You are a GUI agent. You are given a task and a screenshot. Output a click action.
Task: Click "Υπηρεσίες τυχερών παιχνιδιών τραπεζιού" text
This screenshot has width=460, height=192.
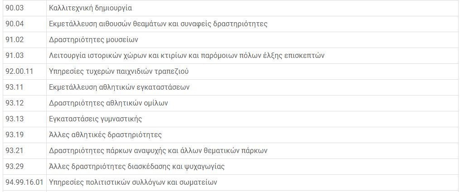tap(119, 71)
